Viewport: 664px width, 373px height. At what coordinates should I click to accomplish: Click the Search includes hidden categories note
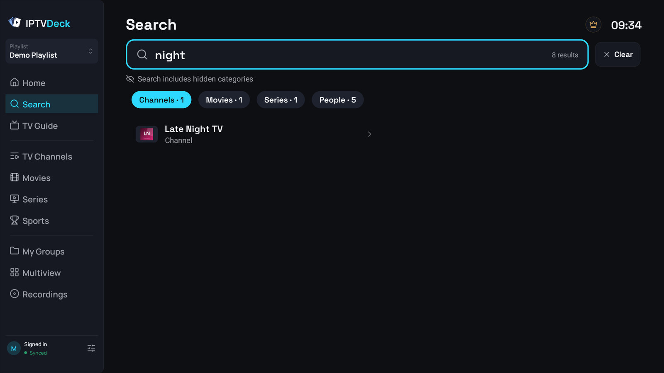(x=195, y=79)
